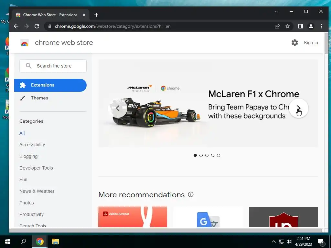Open the Blogging category

(x=28, y=156)
